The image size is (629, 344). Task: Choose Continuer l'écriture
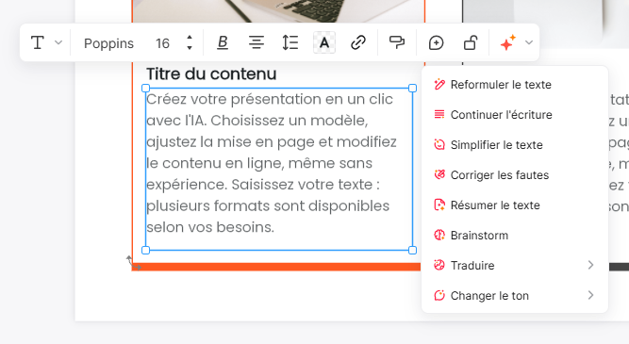[515, 115]
